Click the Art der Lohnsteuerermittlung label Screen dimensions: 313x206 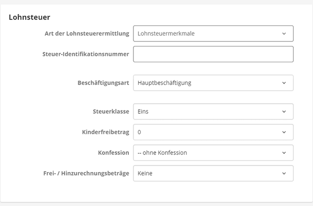tap(87, 33)
